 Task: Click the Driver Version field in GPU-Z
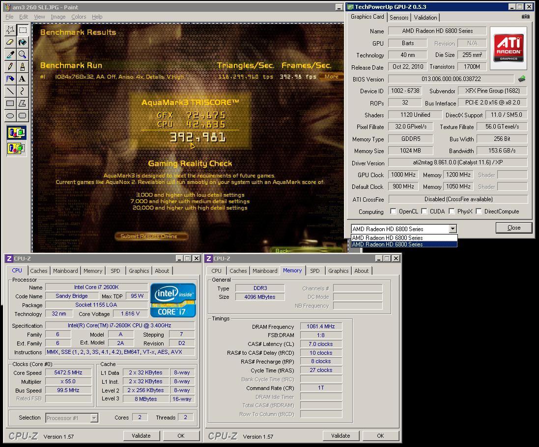458,162
